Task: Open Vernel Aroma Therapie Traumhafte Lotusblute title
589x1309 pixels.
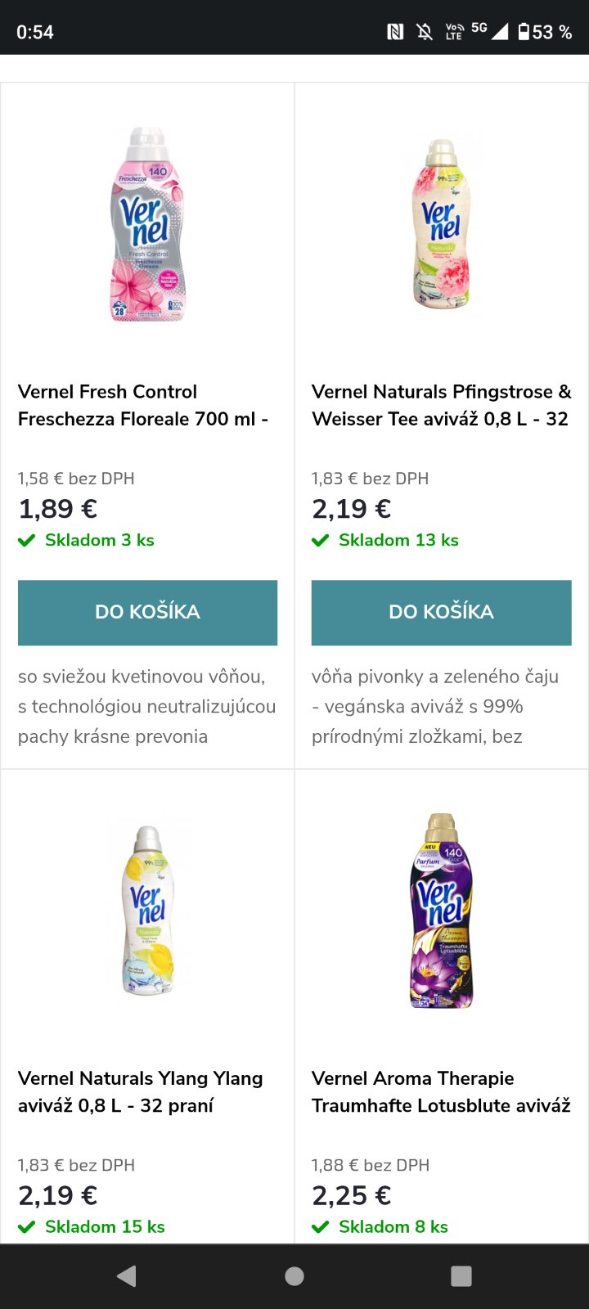Action: pyautogui.click(x=441, y=1091)
